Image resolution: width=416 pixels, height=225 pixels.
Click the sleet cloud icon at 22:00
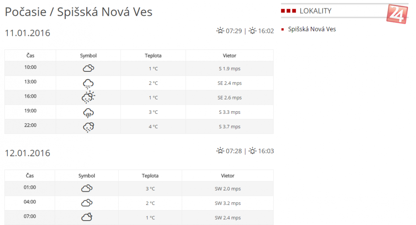point(88,127)
